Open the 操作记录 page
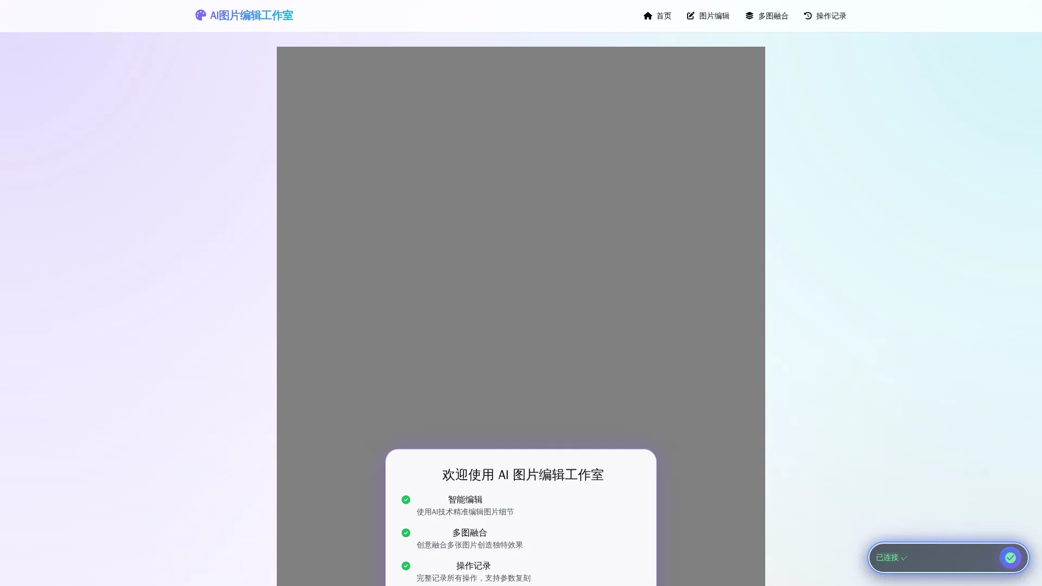1042x586 pixels. [830, 16]
